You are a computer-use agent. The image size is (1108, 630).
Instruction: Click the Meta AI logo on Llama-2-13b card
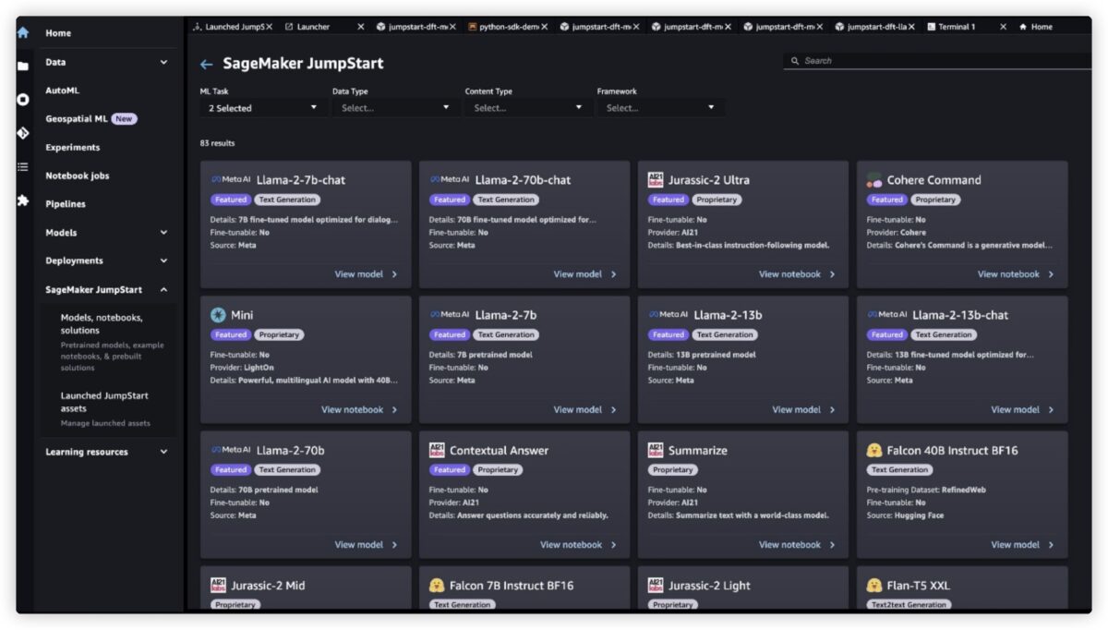(x=668, y=314)
